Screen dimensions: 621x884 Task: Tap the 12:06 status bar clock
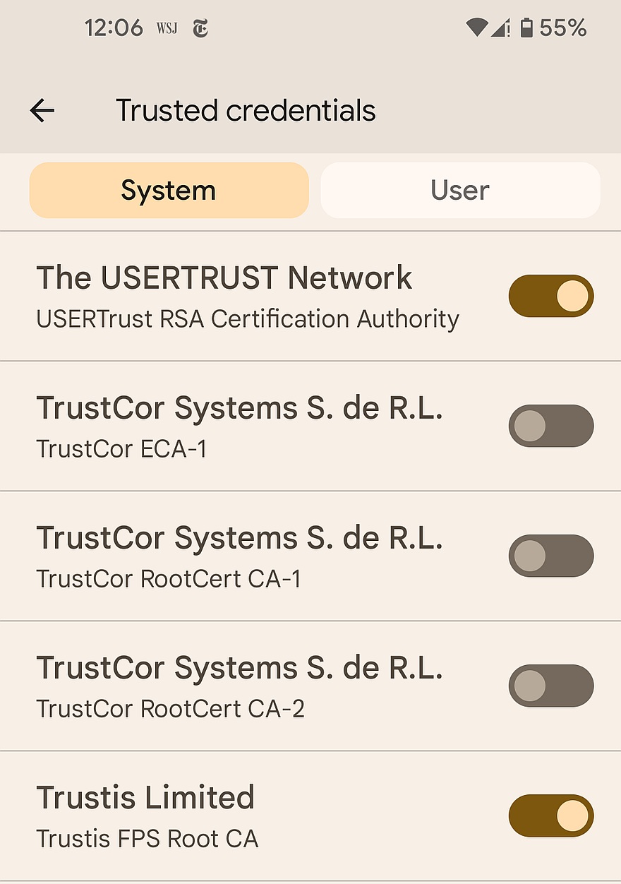click(x=114, y=28)
